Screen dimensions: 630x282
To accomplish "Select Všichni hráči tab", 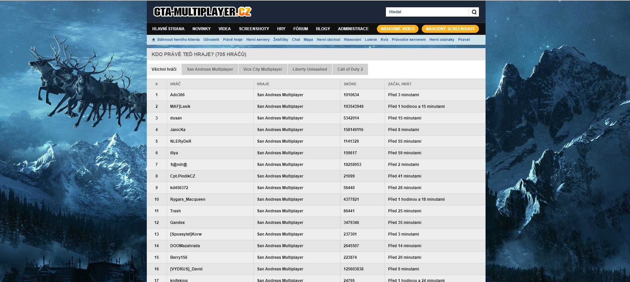I will (164, 69).
